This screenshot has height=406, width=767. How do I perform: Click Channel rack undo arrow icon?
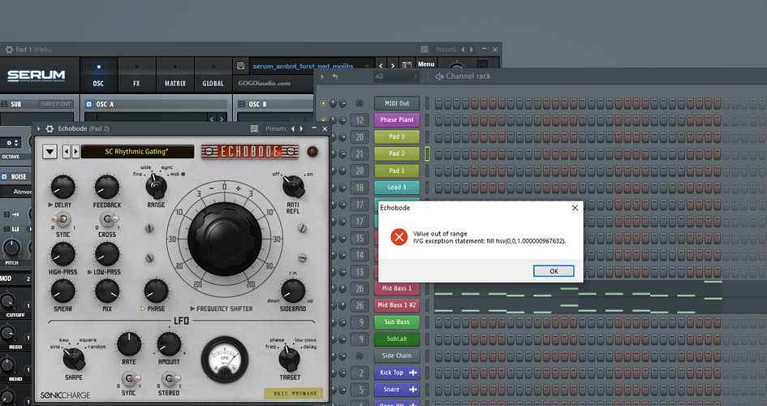click(335, 77)
